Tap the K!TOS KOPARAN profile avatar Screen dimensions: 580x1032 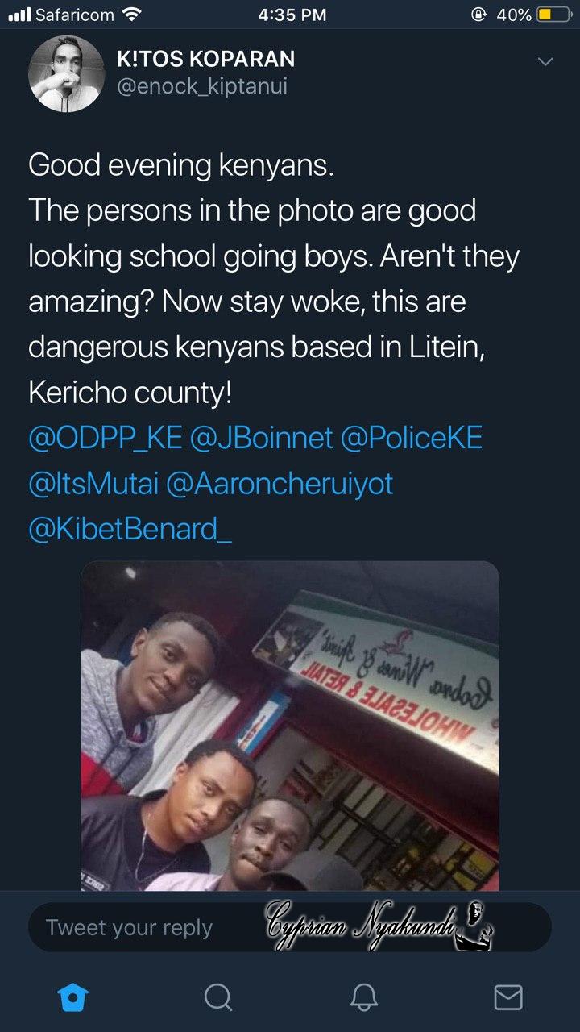coord(66,73)
